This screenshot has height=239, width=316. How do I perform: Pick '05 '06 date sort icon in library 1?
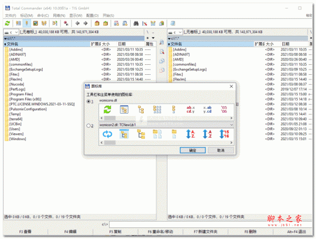click(224, 109)
